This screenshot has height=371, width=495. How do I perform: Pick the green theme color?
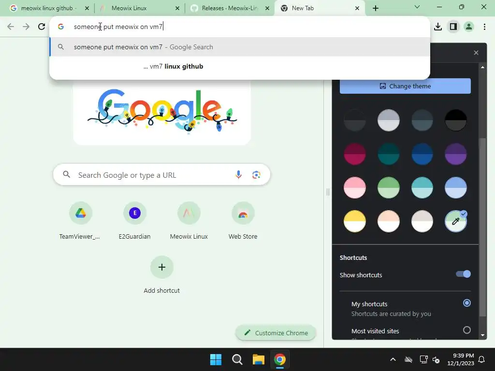coord(388,188)
